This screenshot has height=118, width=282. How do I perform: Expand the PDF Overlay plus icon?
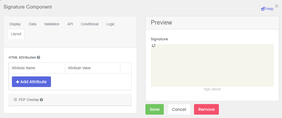tap(15, 99)
